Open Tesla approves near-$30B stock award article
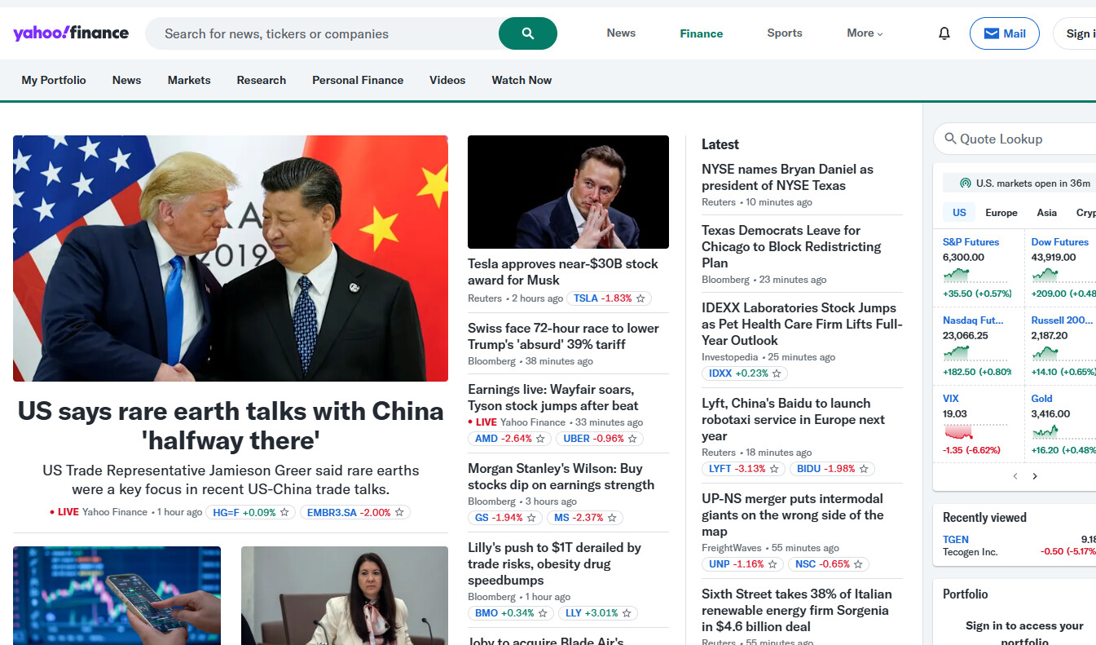The image size is (1096, 645). 563,272
